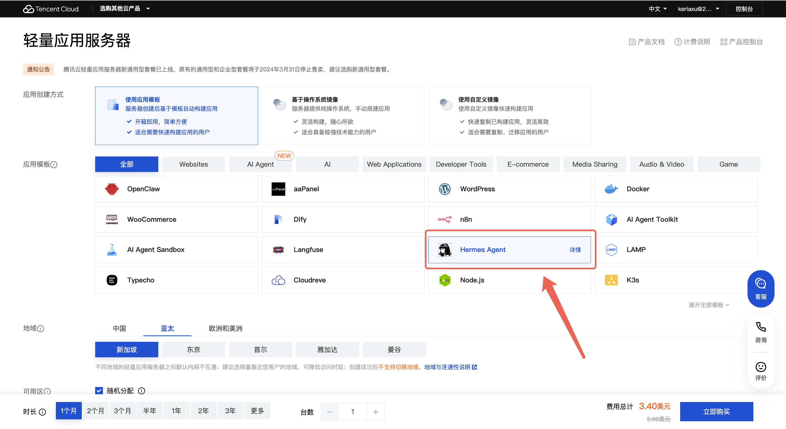Viewport: 786px width, 429px height.
Task: Click the info icon beside 应用模板
Action: pos(54,165)
